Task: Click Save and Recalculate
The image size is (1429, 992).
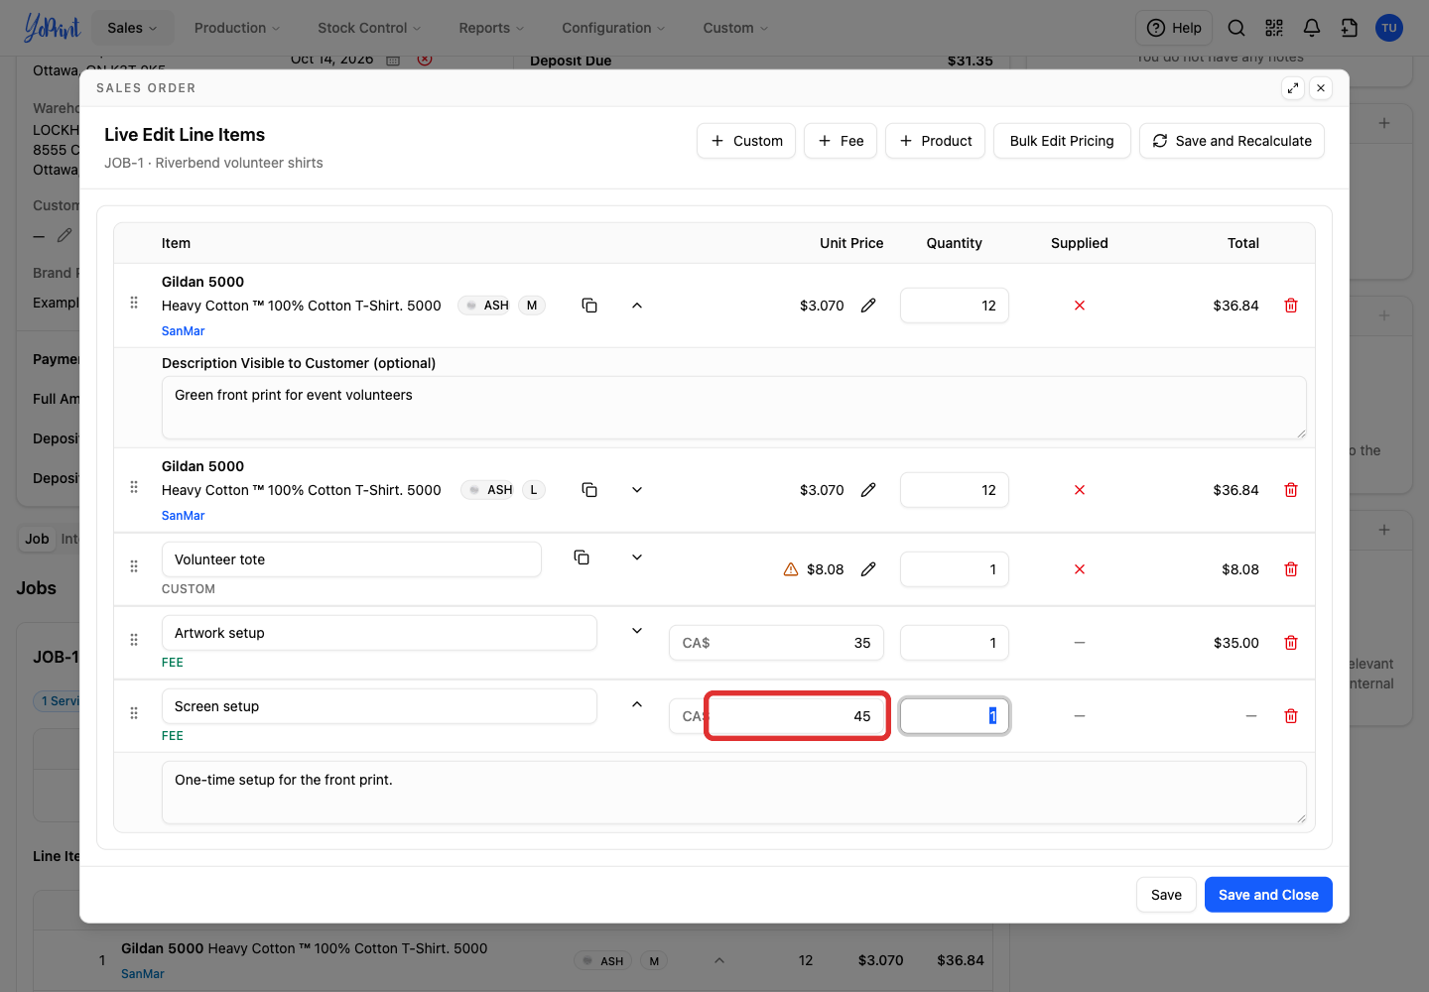Action: click(1232, 141)
